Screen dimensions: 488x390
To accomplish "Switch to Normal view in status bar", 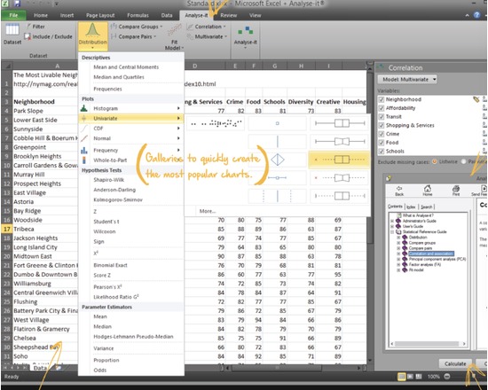I will [x=401, y=377].
